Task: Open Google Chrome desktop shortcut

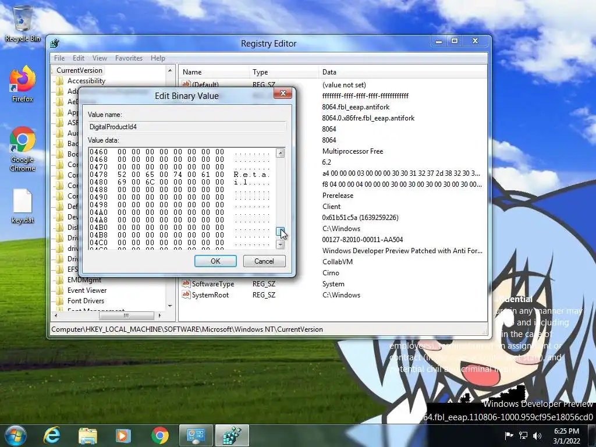Action: 23,149
